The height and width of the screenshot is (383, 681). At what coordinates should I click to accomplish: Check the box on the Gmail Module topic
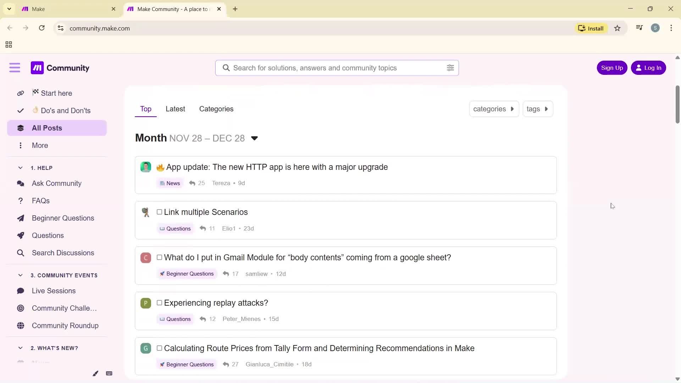[159, 257]
